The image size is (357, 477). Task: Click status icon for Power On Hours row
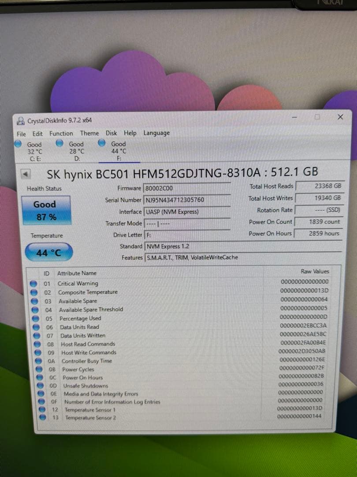tap(40, 378)
